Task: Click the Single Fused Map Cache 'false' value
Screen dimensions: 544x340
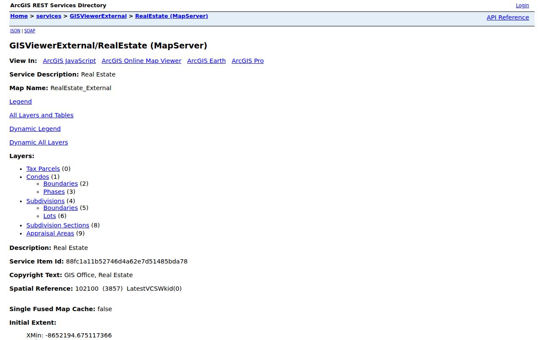Action: click(105, 309)
